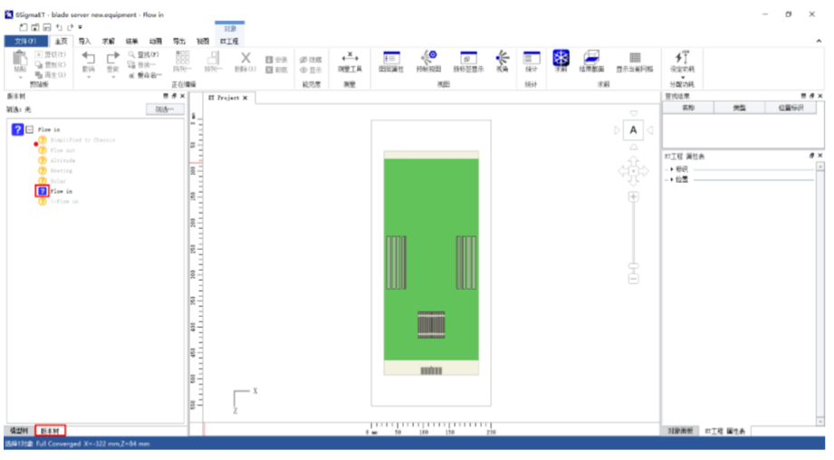The height and width of the screenshot is (460, 834).
Task: Open the blue File menu tab
Action: [26, 41]
